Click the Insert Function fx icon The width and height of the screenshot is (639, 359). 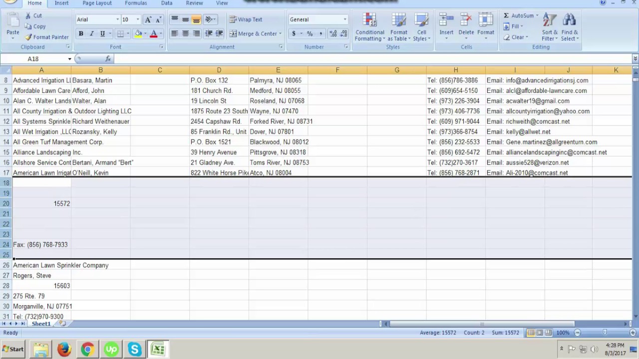tap(108, 59)
